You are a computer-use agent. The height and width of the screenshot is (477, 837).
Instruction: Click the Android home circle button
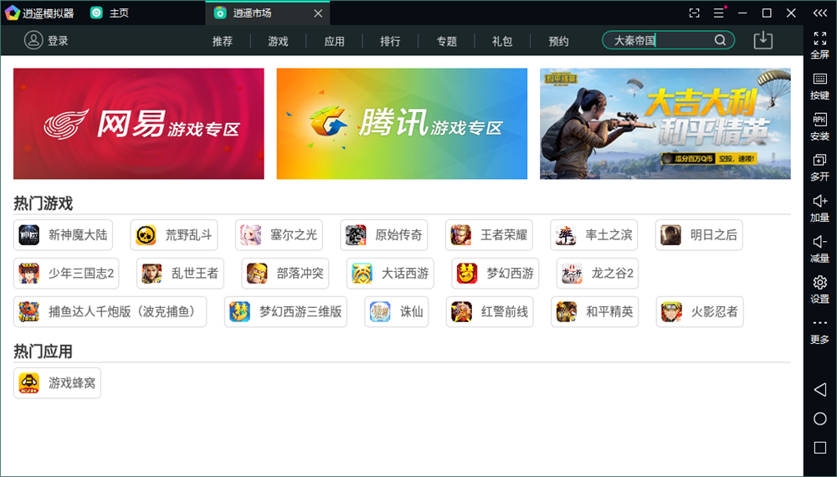[820, 419]
